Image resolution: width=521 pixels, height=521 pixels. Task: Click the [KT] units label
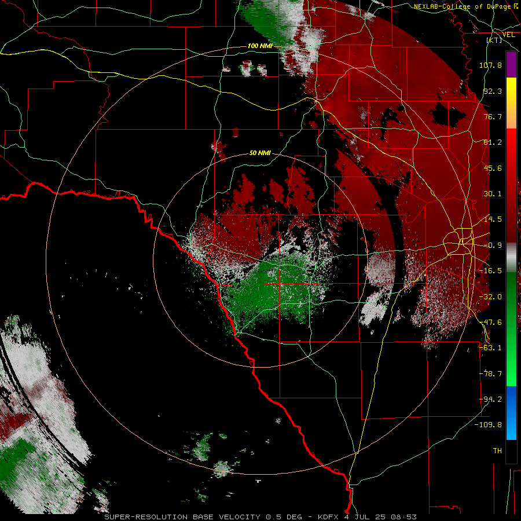click(x=494, y=40)
